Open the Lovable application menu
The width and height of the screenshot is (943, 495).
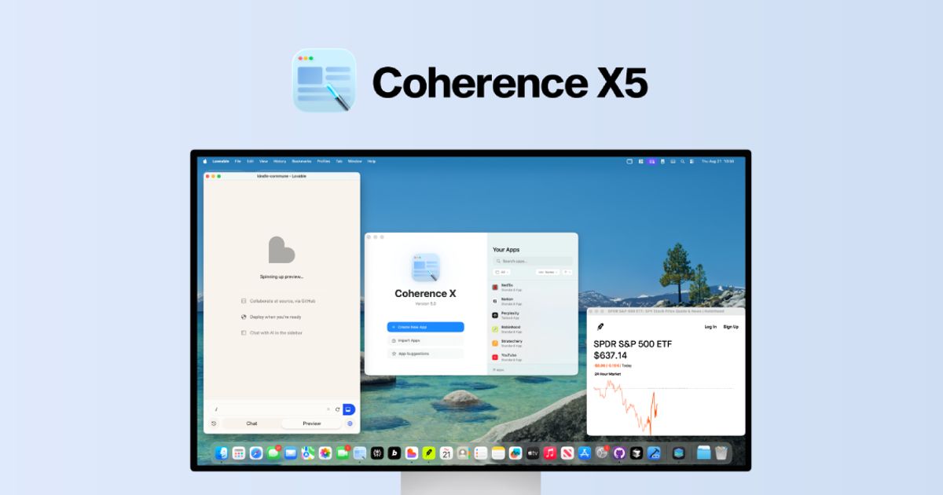(221, 161)
